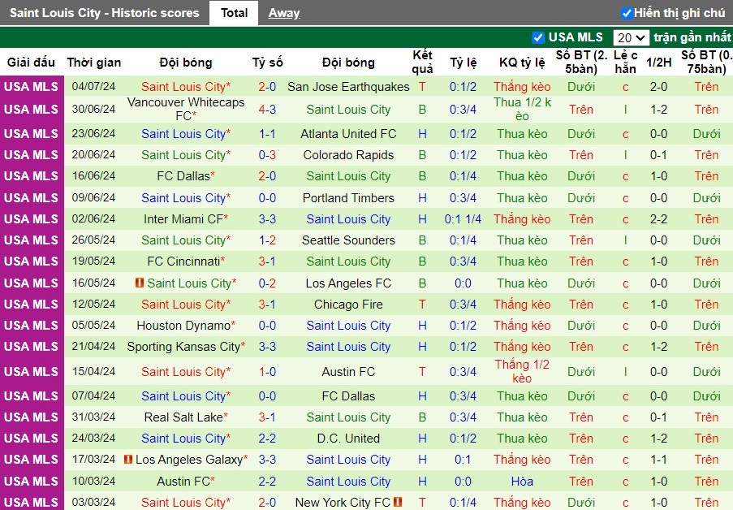Open Atlanta United FC team link

click(x=348, y=134)
